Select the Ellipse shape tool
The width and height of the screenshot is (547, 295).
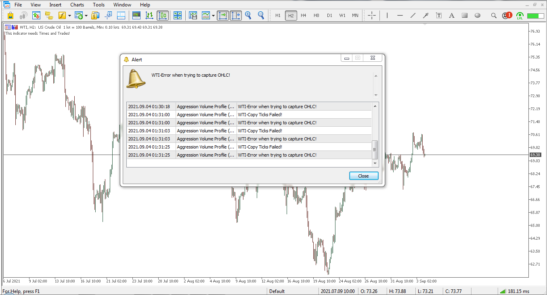pos(478,16)
